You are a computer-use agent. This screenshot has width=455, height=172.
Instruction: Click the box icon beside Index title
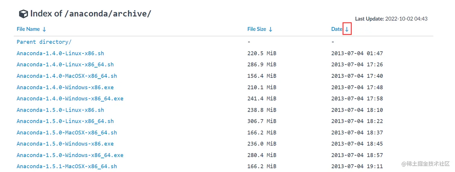(23, 14)
